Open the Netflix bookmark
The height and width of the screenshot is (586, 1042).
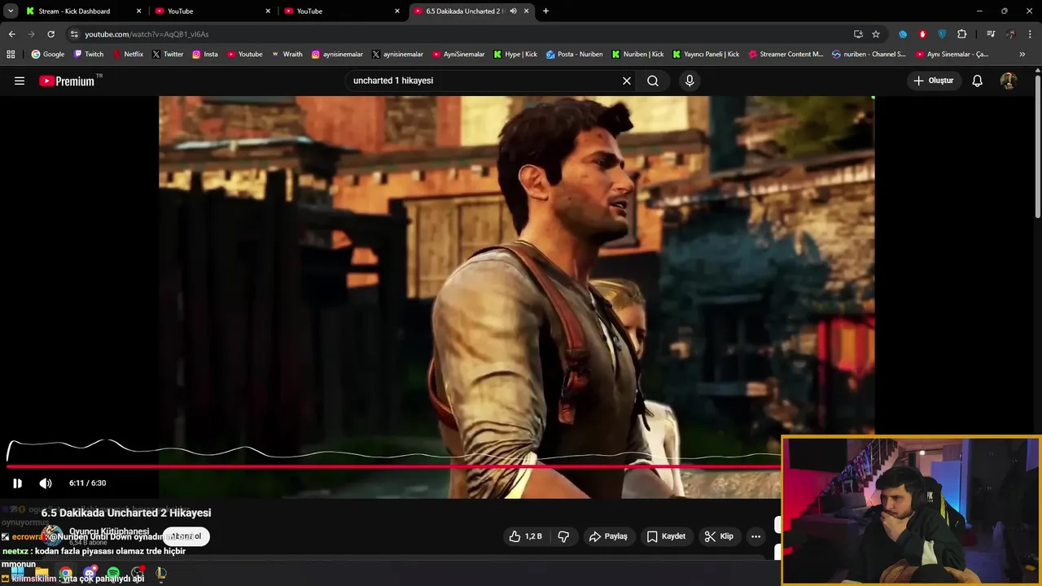point(128,55)
